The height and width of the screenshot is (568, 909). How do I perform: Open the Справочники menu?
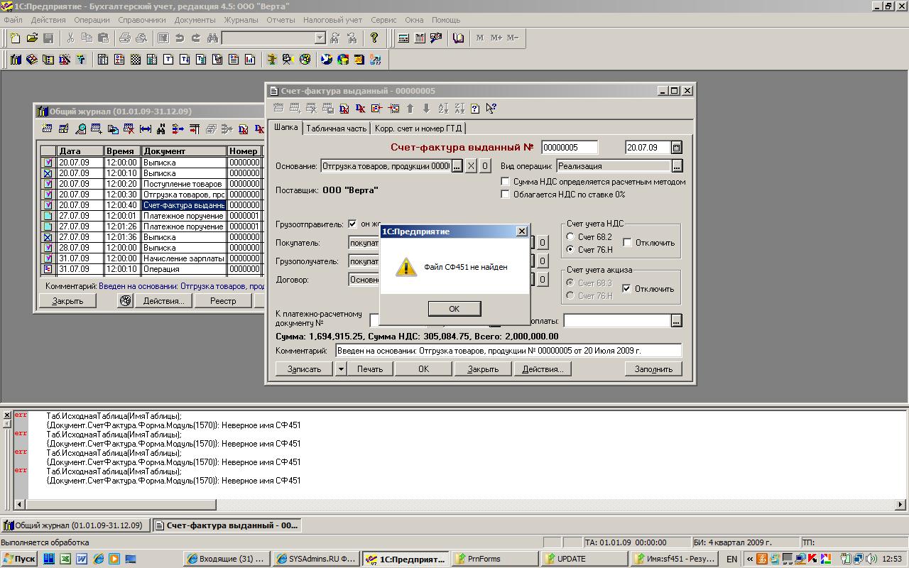[x=142, y=20]
